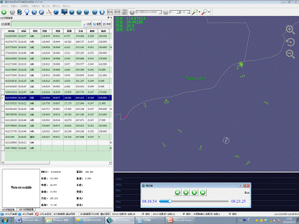Zoom out on the map view
This screenshot has height=224, width=299.
pyautogui.click(x=290, y=54)
